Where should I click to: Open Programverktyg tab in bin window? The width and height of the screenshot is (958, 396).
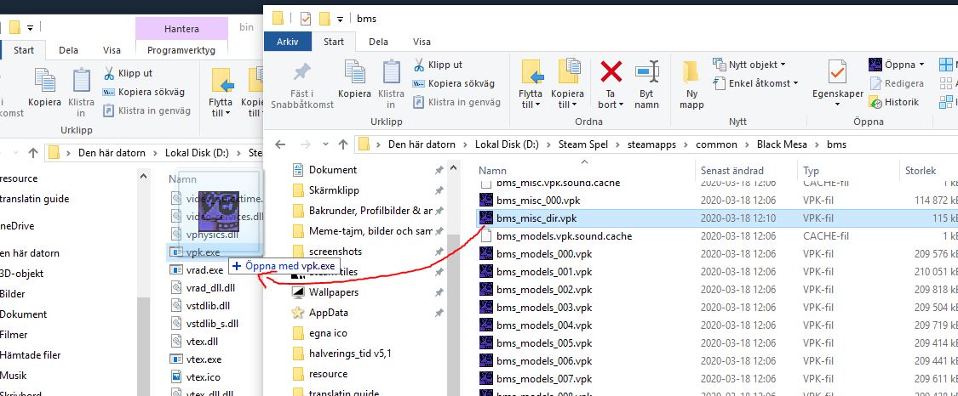pyautogui.click(x=181, y=51)
